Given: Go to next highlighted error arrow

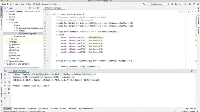Looking at the screenshot, I should pyautogui.click(x=195, y=12).
